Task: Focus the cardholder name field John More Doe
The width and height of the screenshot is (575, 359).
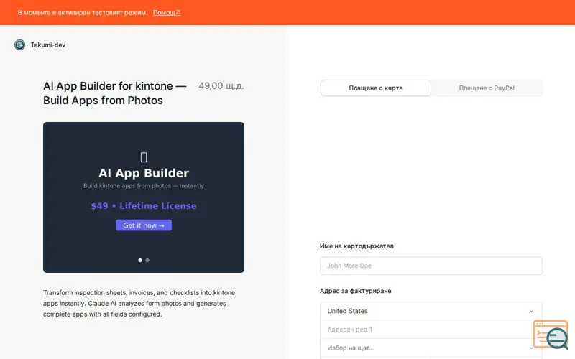Action: [x=431, y=266]
